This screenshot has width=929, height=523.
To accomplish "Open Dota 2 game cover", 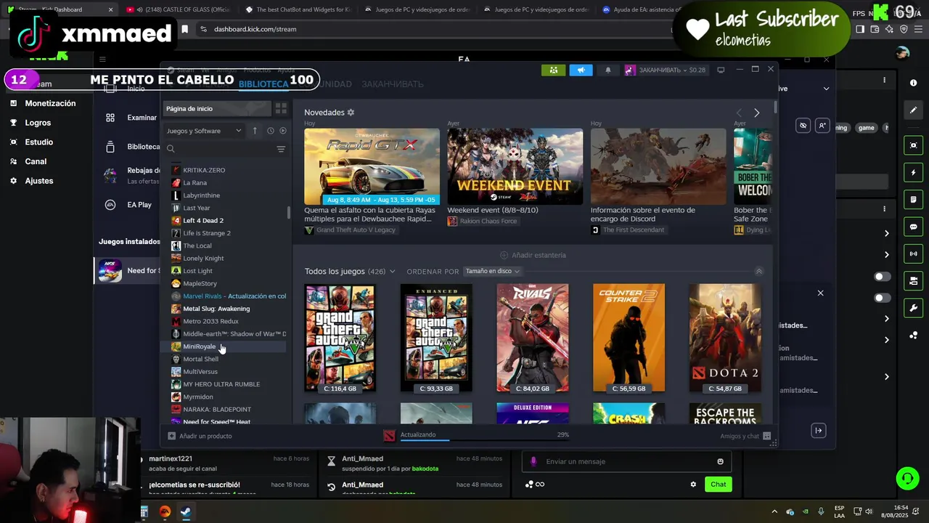I will (x=725, y=338).
